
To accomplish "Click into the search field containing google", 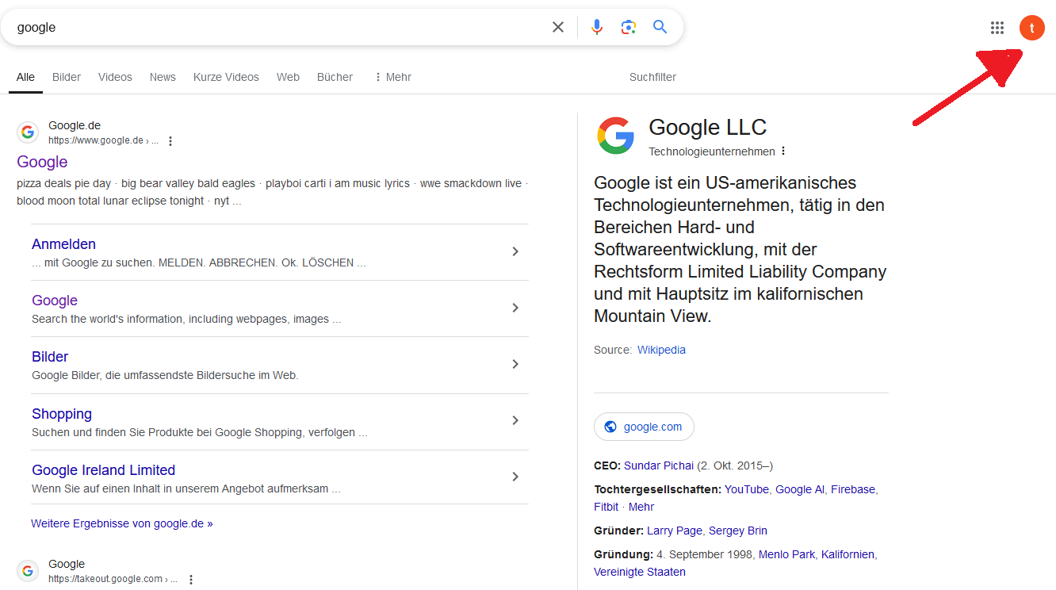I will [x=277, y=27].
